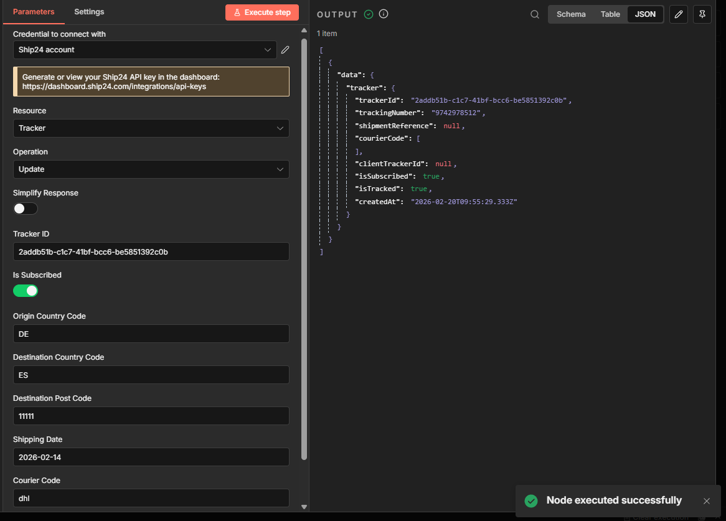Click the scroll down arrow of parameters panel
Viewport: 726px width, 521px height.
point(304,507)
